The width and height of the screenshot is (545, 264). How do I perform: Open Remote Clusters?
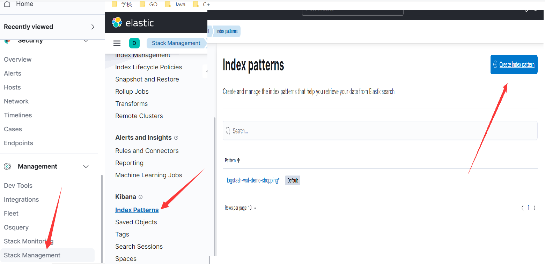click(x=139, y=116)
